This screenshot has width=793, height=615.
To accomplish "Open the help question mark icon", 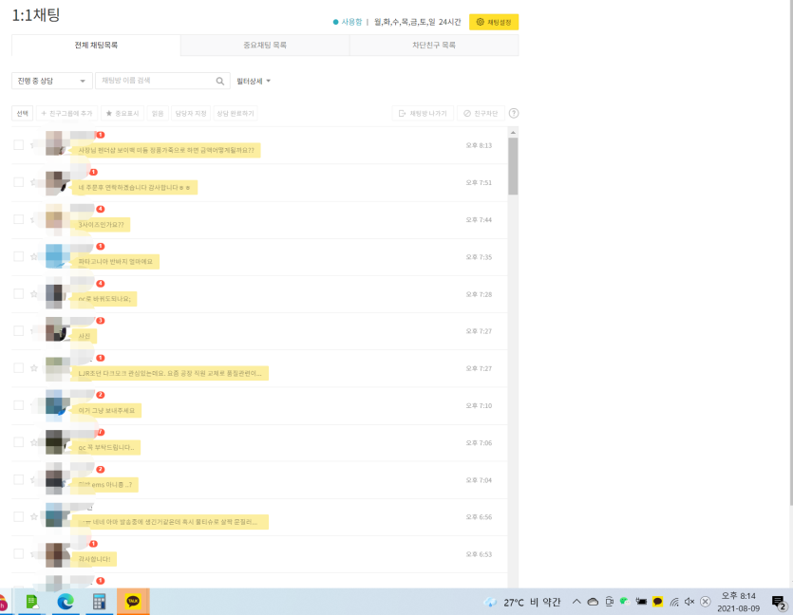I will click(x=514, y=113).
